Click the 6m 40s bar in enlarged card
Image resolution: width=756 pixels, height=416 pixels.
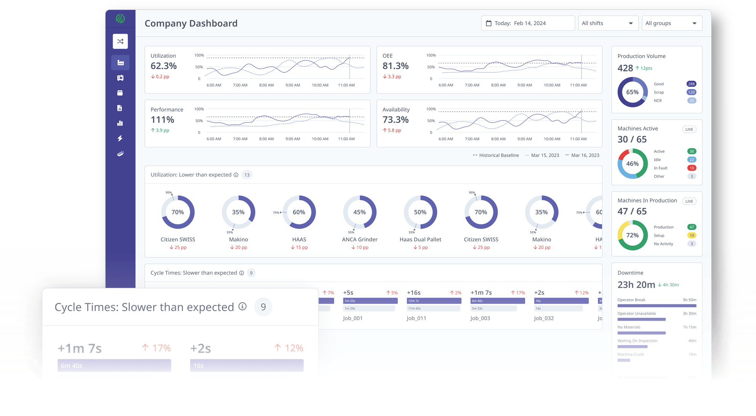114,365
